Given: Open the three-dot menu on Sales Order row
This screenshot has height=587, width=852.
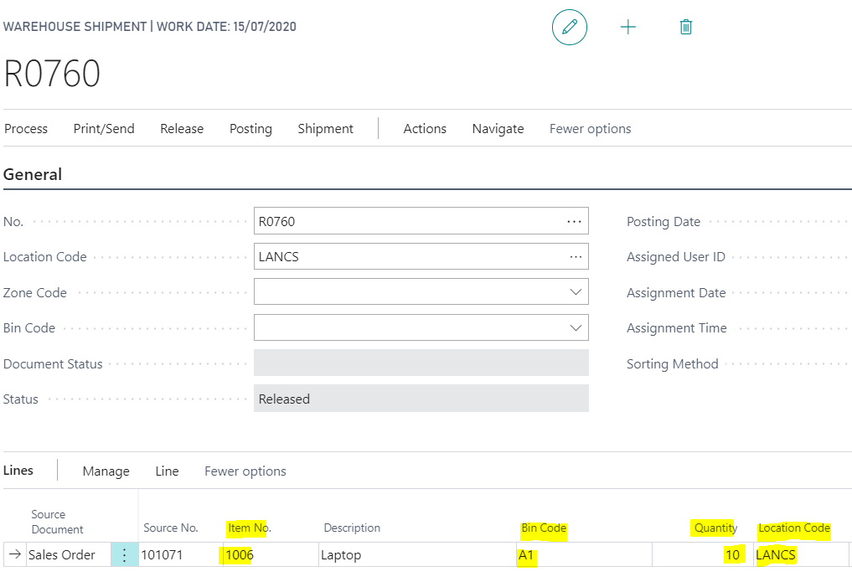Looking at the screenshot, I should pos(124,554).
